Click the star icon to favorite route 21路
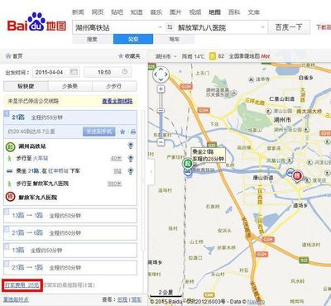Screen dimensions: 331x306 click(122, 131)
